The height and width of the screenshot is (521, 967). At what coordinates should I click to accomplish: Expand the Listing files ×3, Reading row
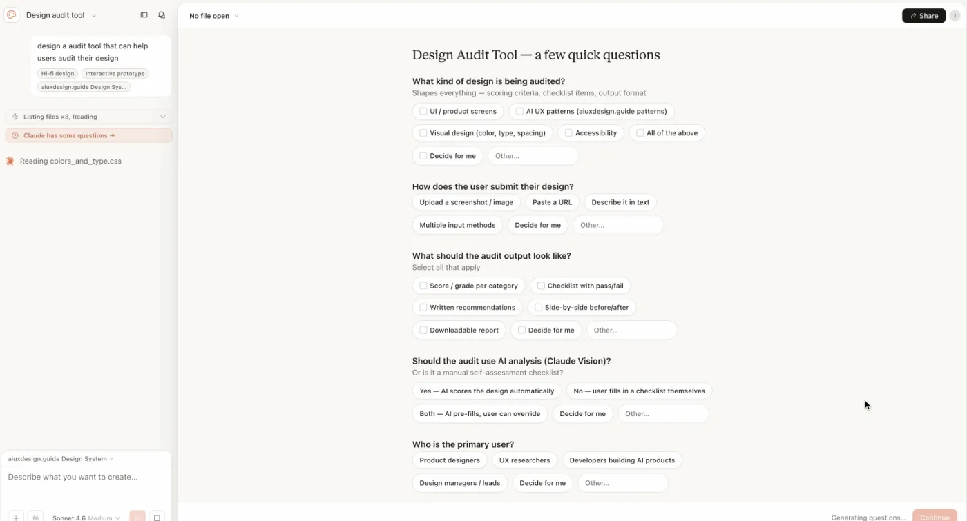[88, 117]
